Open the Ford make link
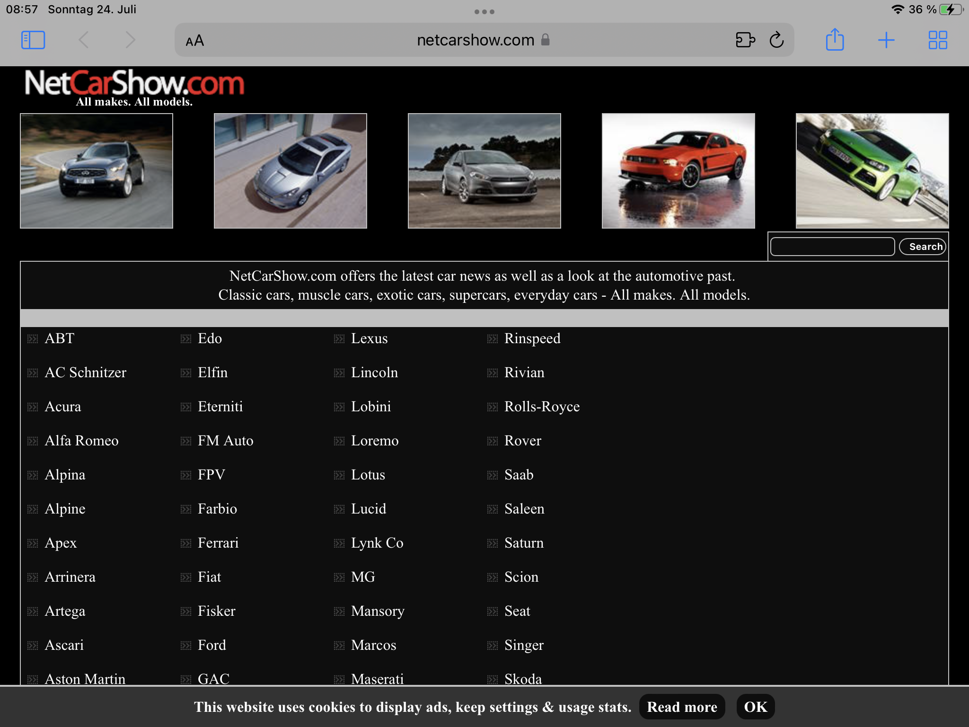 pos(212,645)
